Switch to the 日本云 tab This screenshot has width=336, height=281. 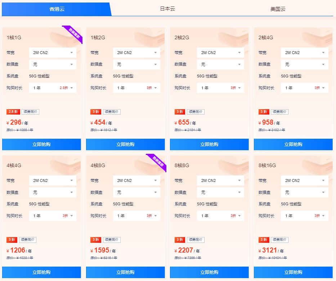167,9
